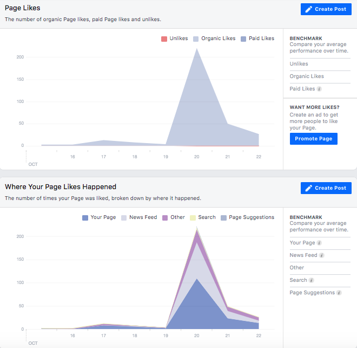Click the info icon beside Paid Likes benchmark

(320, 89)
